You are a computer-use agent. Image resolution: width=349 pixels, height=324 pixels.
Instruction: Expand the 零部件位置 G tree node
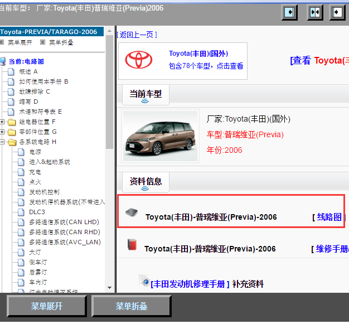[2, 132]
